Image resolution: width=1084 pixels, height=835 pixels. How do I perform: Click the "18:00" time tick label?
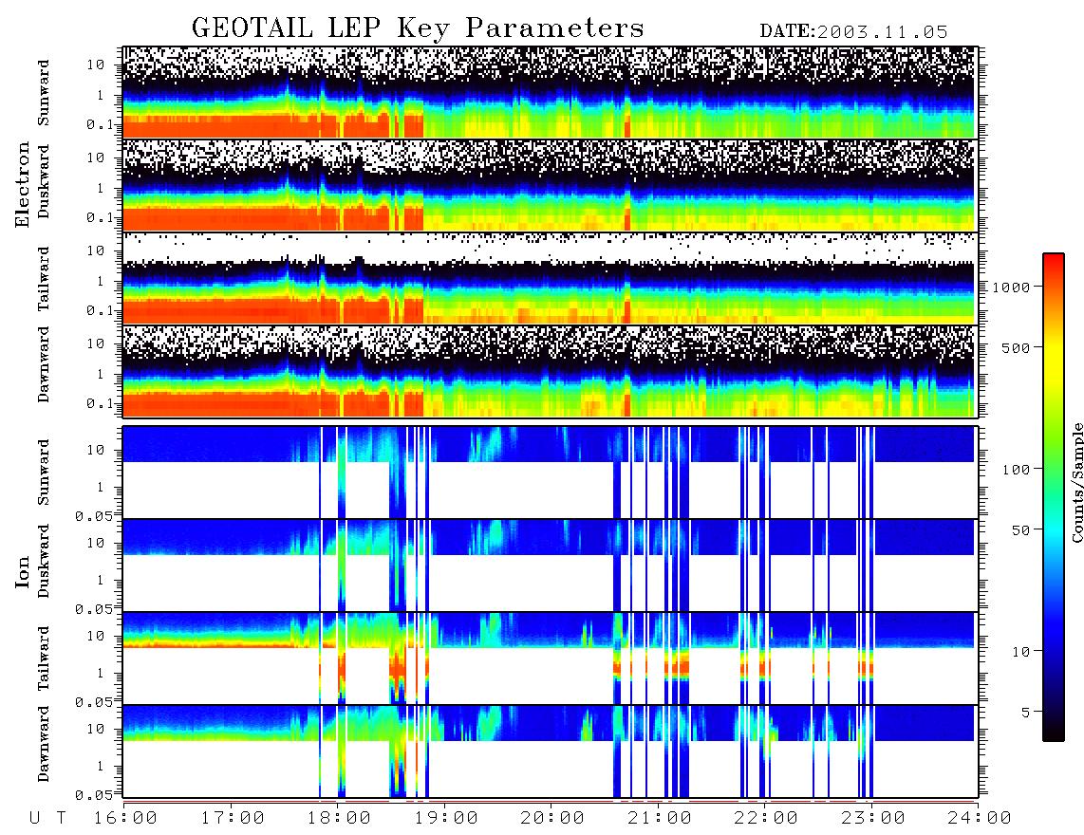coord(340,818)
